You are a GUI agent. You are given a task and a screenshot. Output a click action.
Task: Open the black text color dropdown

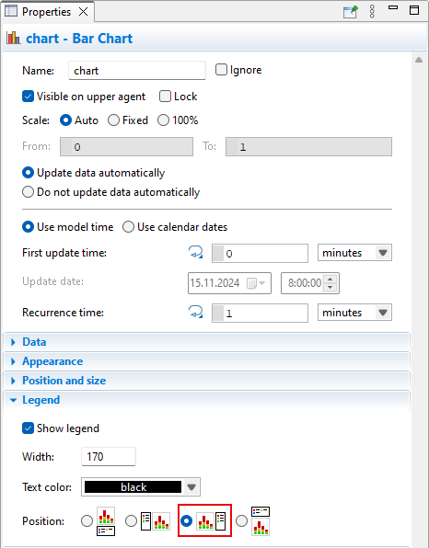click(x=141, y=486)
